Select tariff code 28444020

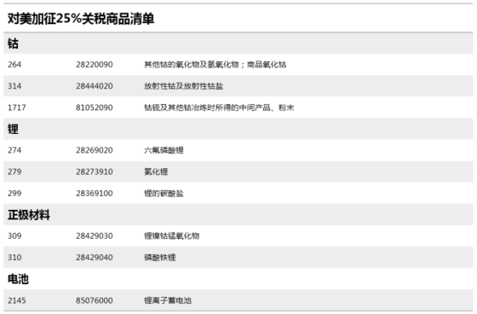pyautogui.click(x=95, y=86)
